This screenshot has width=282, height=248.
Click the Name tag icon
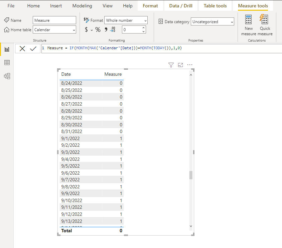[7, 20]
